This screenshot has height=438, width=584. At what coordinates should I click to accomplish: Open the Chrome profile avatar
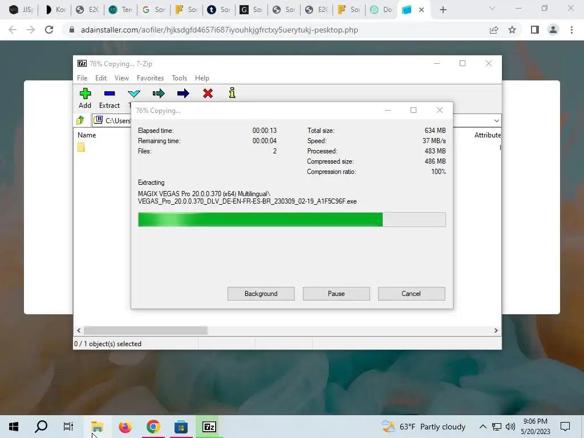(x=553, y=30)
